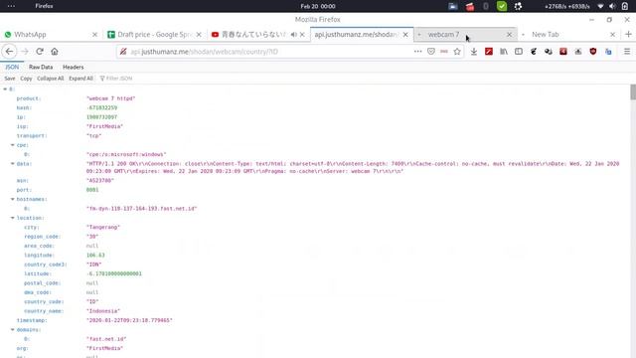Close the Draft price Google Sheets tab
Screen dimensions: 636x358
pos(199,35)
